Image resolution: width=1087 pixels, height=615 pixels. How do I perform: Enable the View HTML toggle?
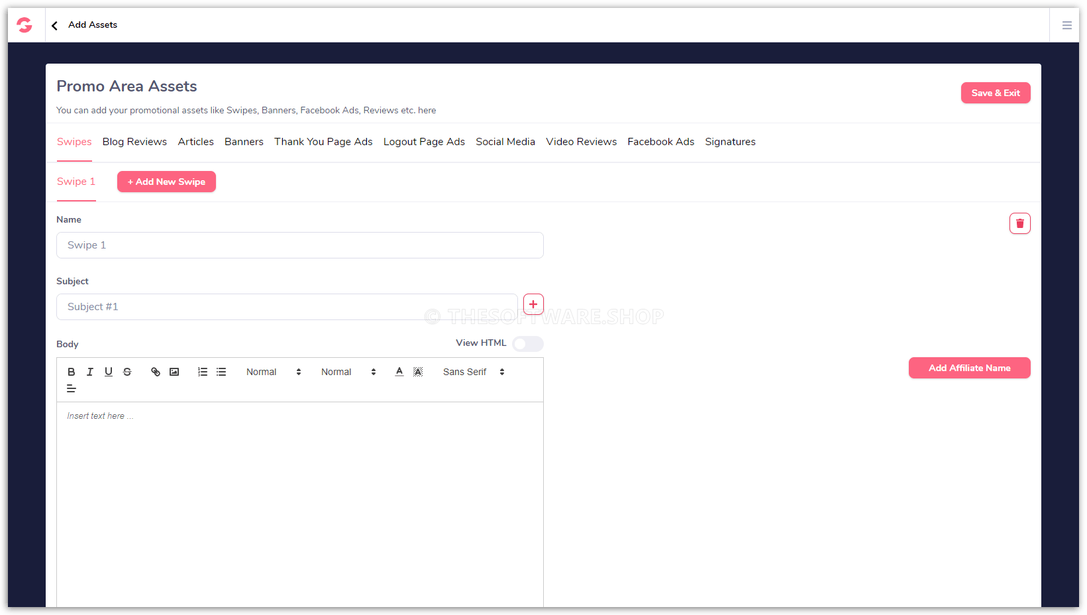(x=528, y=344)
